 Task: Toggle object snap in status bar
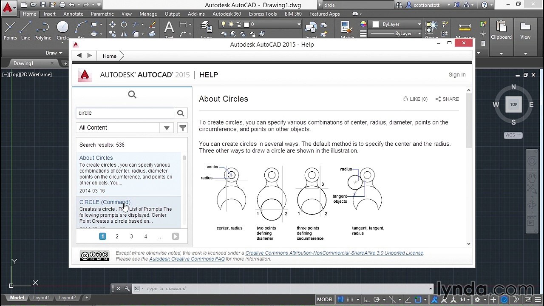point(418,300)
